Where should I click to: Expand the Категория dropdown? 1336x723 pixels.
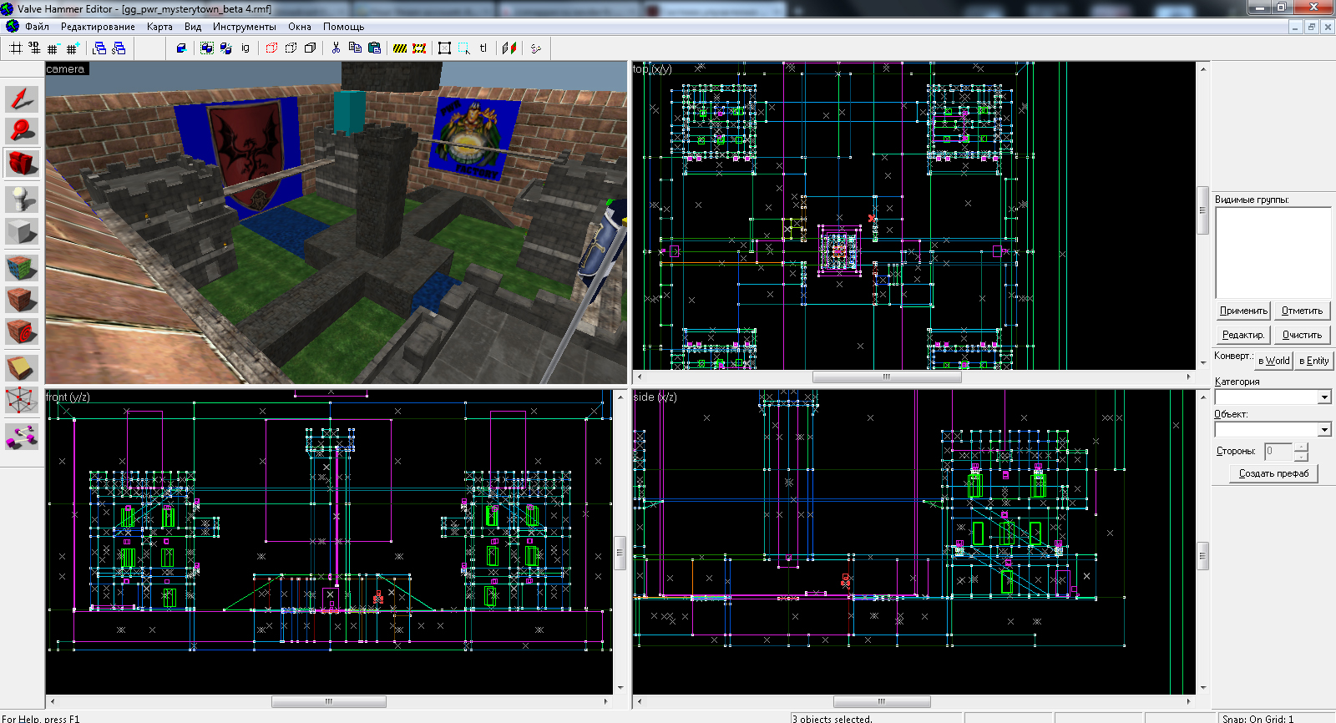click(x=1324, y=397)
